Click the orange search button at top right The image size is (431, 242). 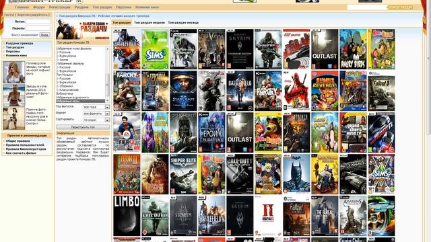click(400, 7)
